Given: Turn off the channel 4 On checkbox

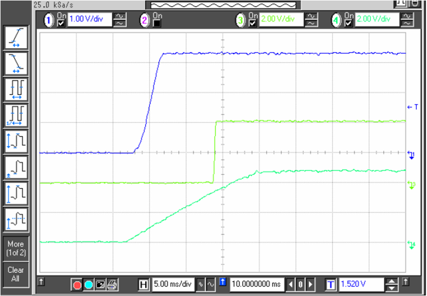Looking at the screenshot, I should point(349,24).
